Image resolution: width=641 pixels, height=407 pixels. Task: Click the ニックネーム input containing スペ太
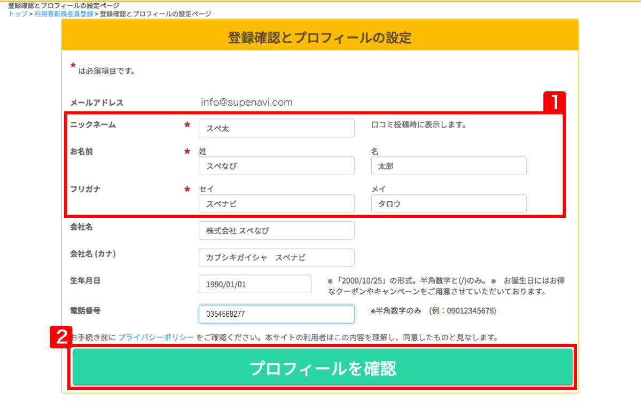[276, 128]
